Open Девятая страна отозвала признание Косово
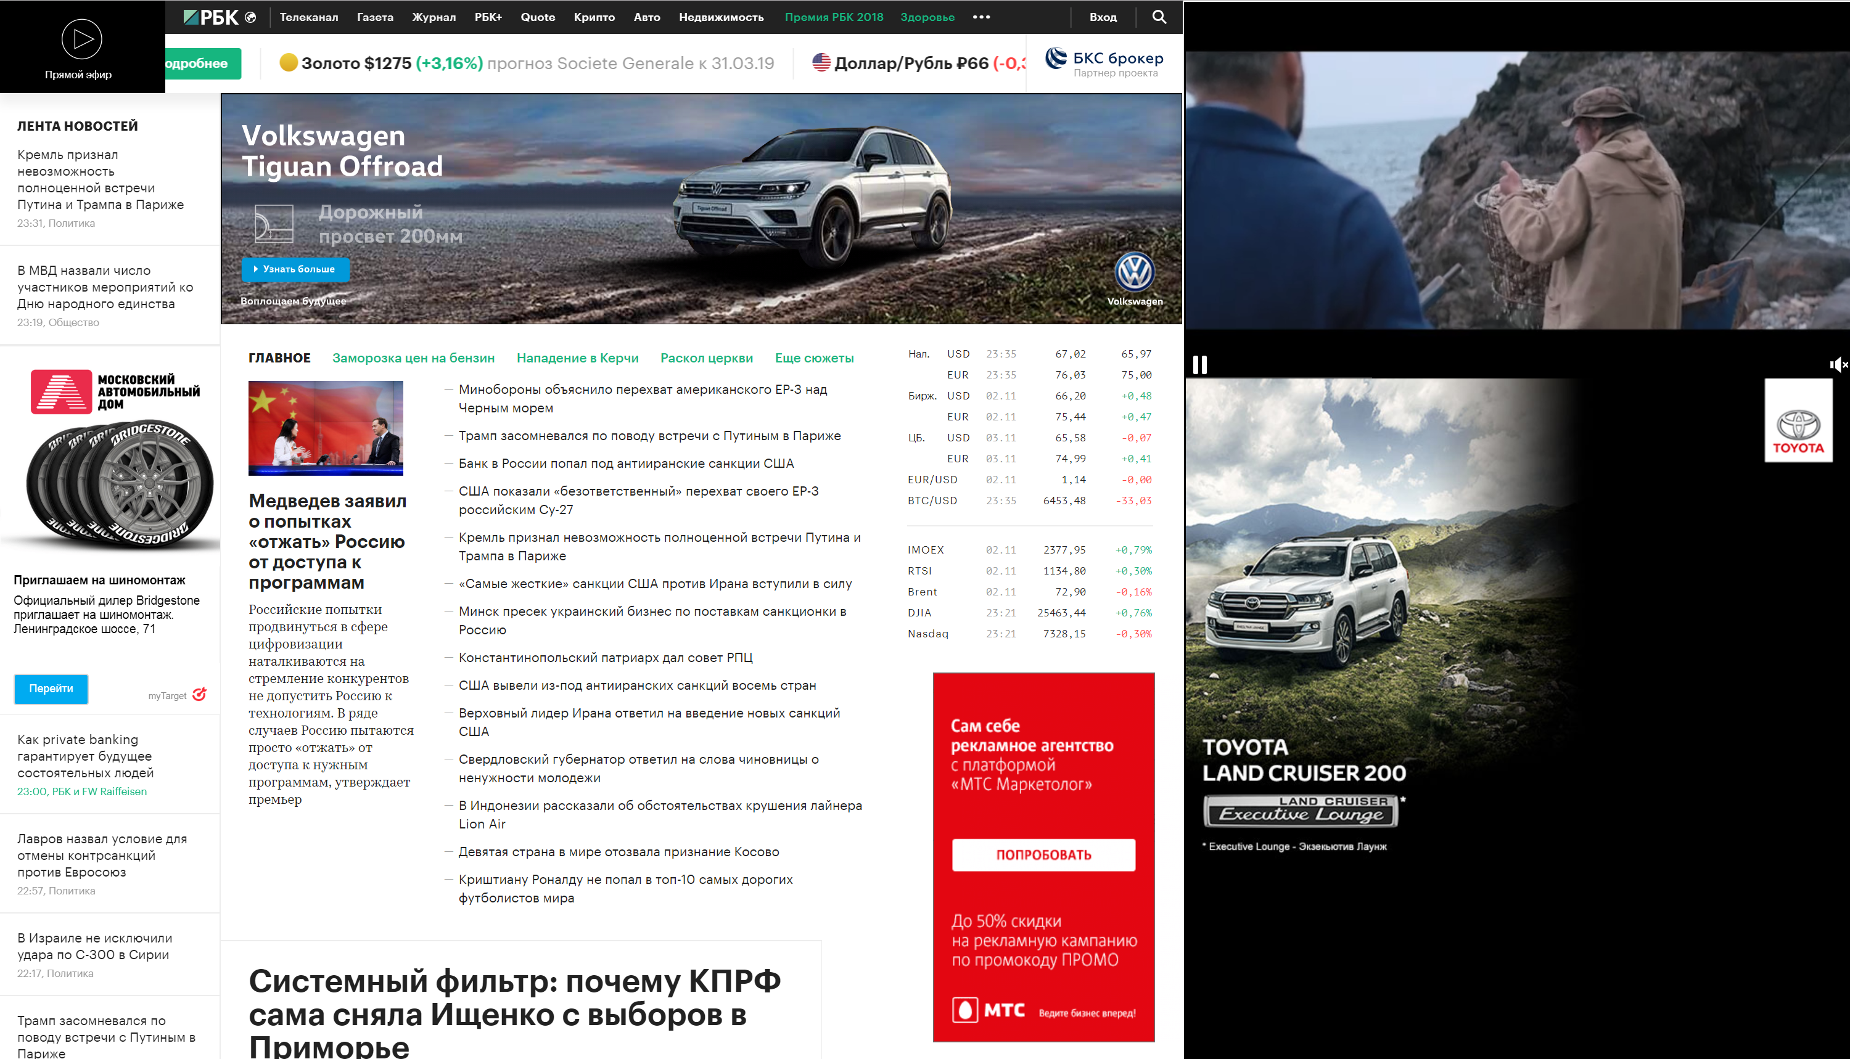1850x1059 pixels. 619,852
